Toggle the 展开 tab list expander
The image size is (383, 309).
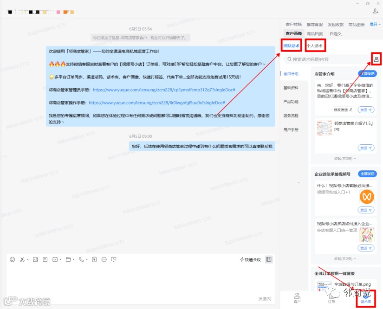[375, 25]
